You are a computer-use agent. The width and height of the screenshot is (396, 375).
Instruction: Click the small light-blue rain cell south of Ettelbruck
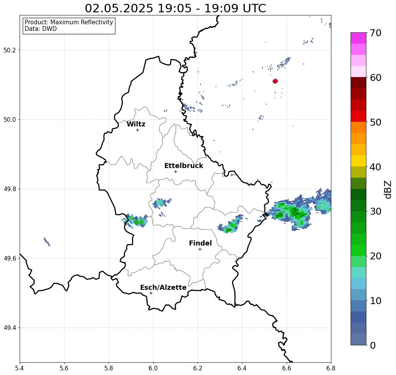pos(161,203)
